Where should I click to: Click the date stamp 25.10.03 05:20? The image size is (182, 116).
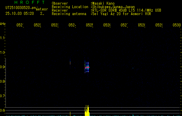20,14
